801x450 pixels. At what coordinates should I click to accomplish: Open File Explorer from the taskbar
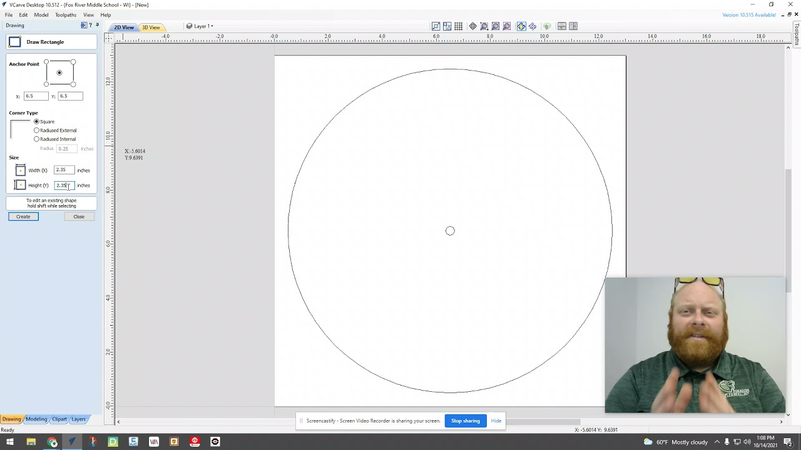coord(31,442)
